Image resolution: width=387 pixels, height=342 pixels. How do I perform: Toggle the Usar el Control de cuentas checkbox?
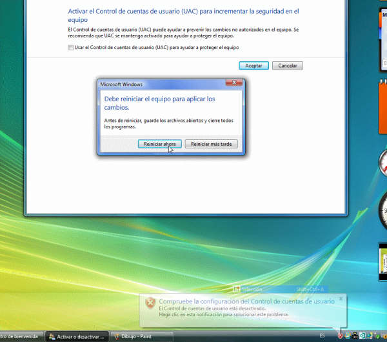click(x=70, y=47)
